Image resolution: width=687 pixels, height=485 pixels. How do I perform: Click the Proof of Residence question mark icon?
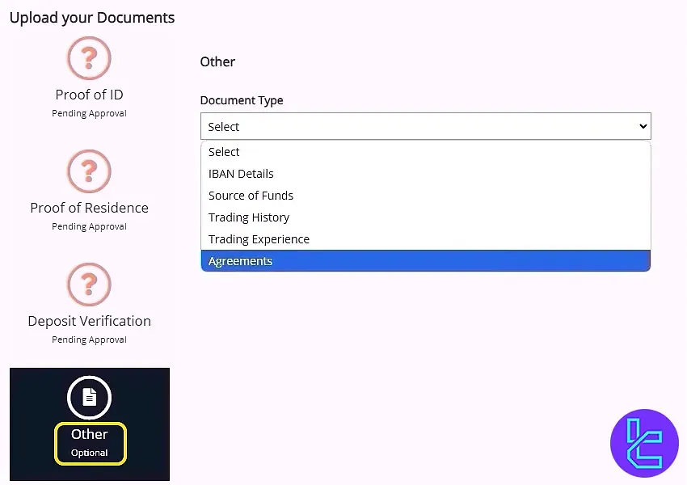point(89,171)
